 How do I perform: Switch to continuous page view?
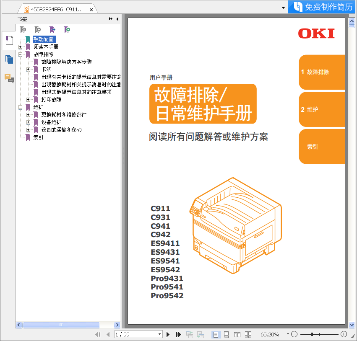coord(226,334)
